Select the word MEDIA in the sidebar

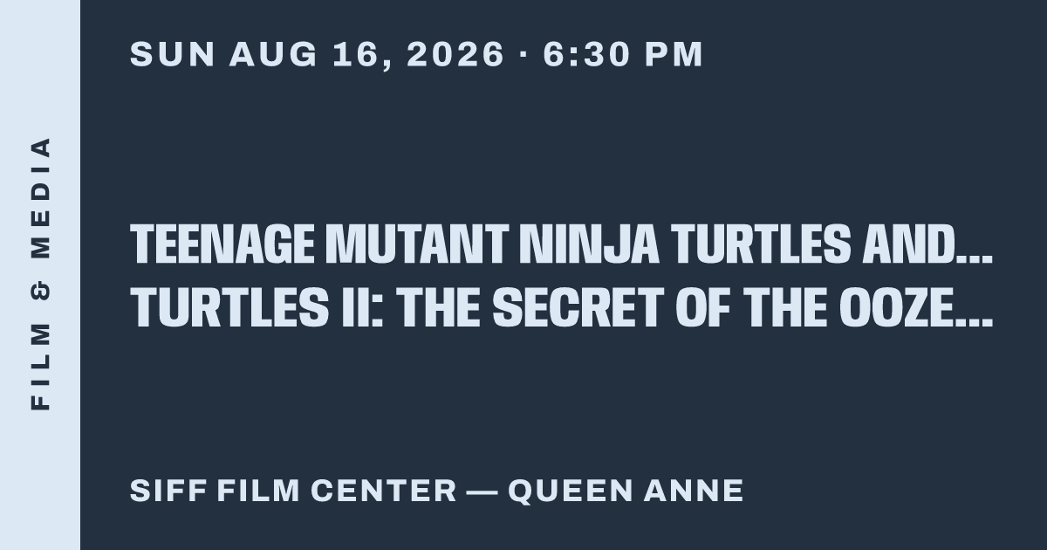point(40,197)
